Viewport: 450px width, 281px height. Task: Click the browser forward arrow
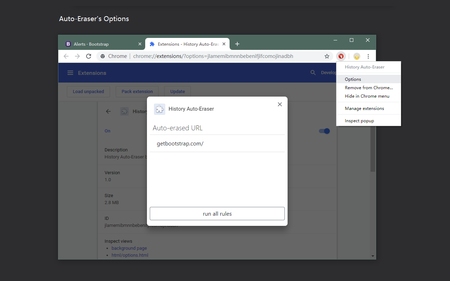(x=77, y=56)
